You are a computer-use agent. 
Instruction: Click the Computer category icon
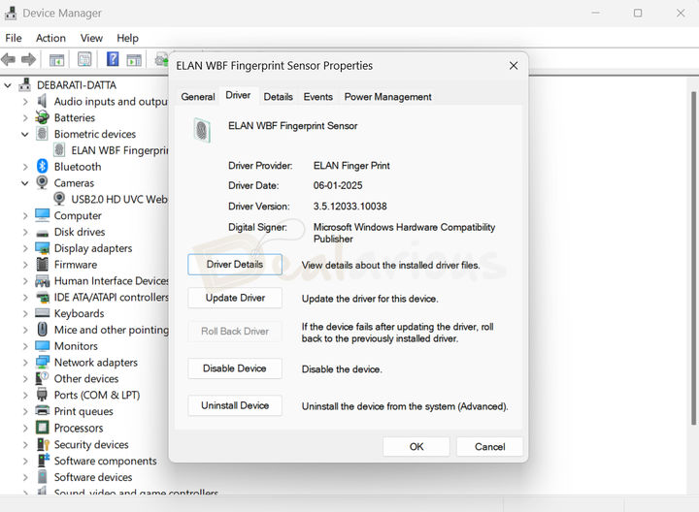43,215
